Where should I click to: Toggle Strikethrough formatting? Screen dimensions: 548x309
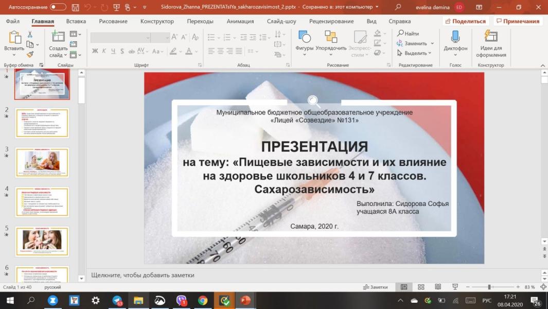[x=131, y=51]
